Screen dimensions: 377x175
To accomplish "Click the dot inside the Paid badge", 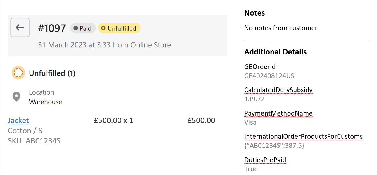I will pyautogui.click(x=75, y=28).
